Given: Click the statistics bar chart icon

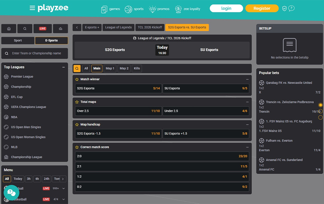Looking at the screenshot, I should (x=60, y=29).
